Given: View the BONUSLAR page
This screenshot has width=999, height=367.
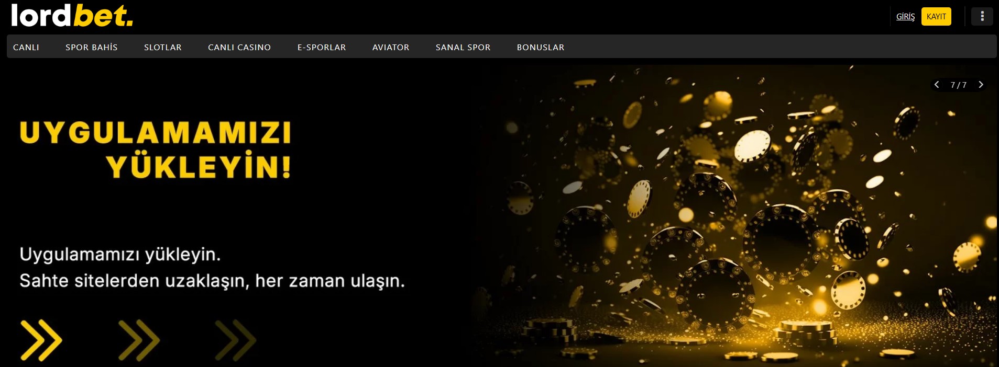Looking at the screenshot, I should pos(541,47).
